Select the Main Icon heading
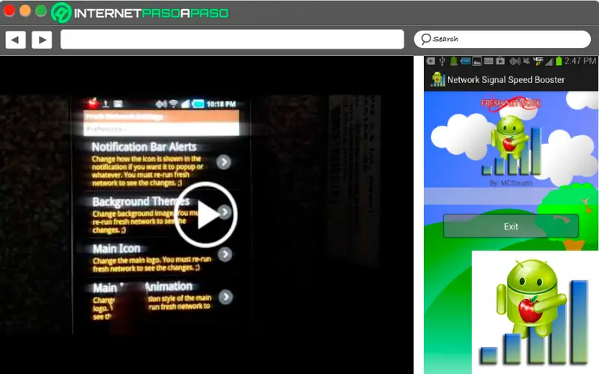Screen dimensions: 599x374 pos(117,248)
